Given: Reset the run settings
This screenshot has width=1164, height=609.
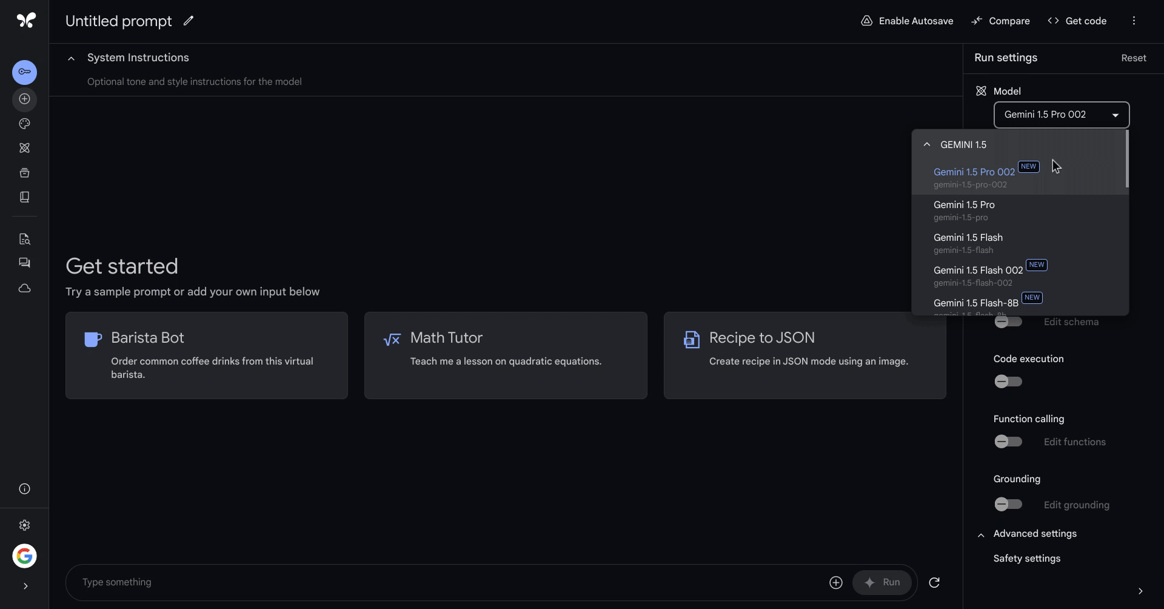Looking at the screenshot, I should coord(1133,58).
